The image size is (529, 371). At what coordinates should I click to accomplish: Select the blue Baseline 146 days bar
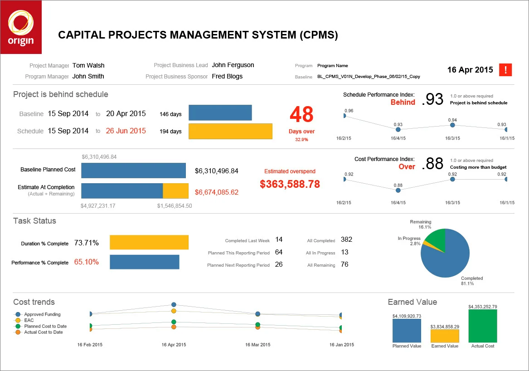pos(220,113)
